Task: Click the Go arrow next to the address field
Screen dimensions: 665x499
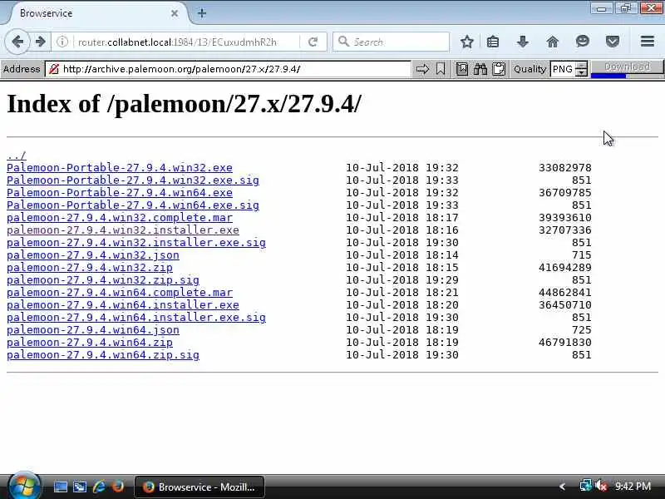Action: (x=422, y=69)
